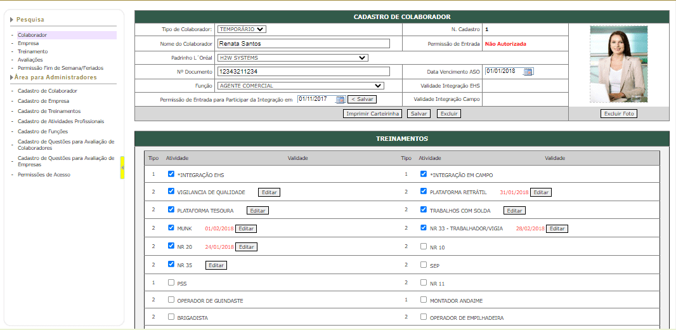Screen dimensions: 676x330
Task: Click the collaborator photo thumbnail
Action: (619, 64)
